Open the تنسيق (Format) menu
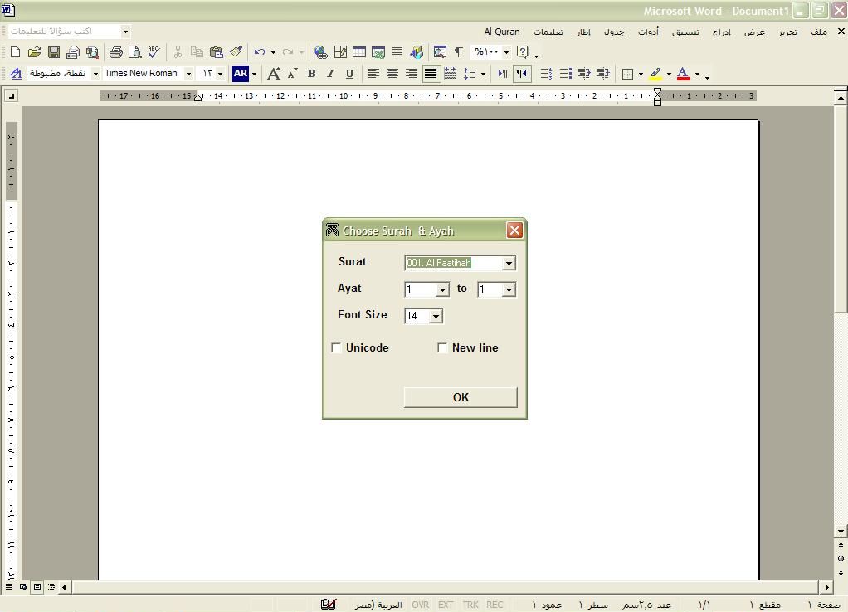 click(685, 32)
